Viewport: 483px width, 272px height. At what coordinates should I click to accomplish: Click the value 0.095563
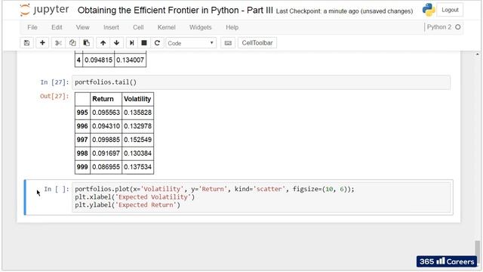[106, 113]
